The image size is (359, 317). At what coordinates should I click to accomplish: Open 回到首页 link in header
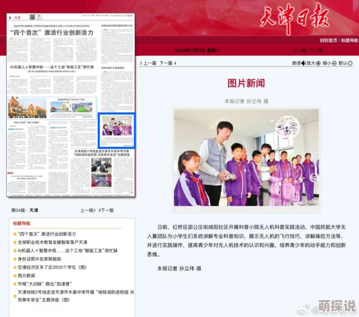pyautogui.click(x=328, y=41)
